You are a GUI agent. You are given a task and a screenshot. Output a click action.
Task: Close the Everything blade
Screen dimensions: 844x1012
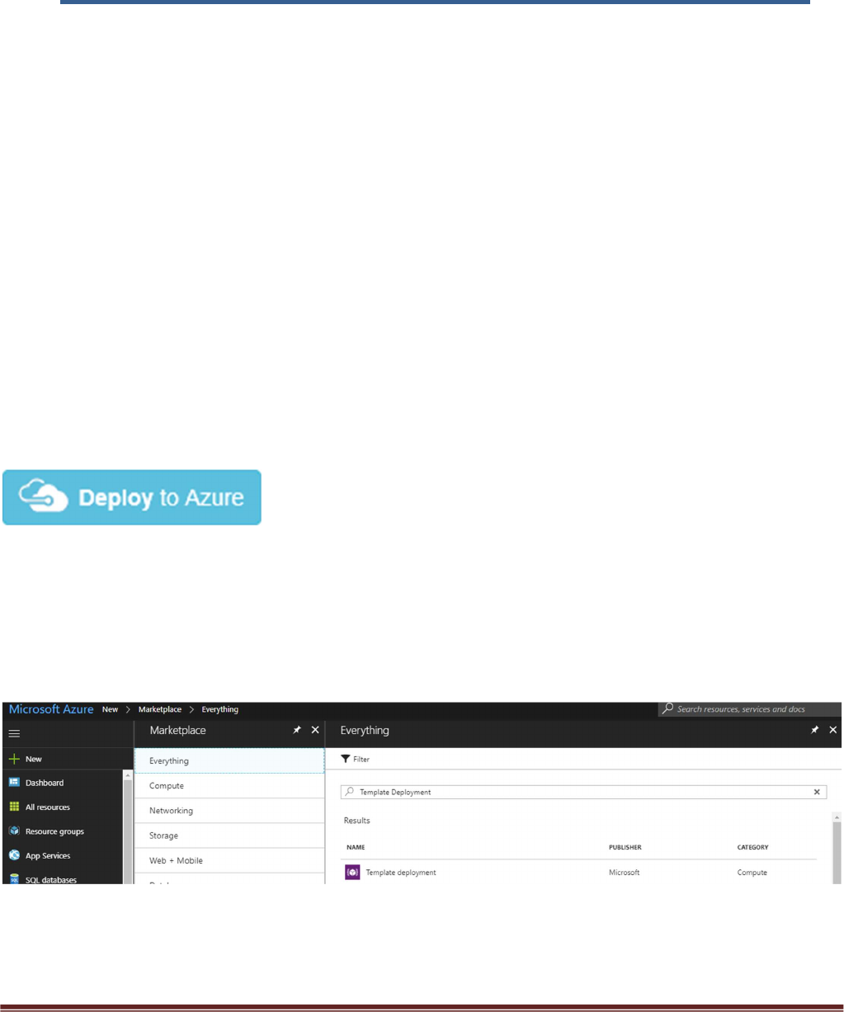832,730
